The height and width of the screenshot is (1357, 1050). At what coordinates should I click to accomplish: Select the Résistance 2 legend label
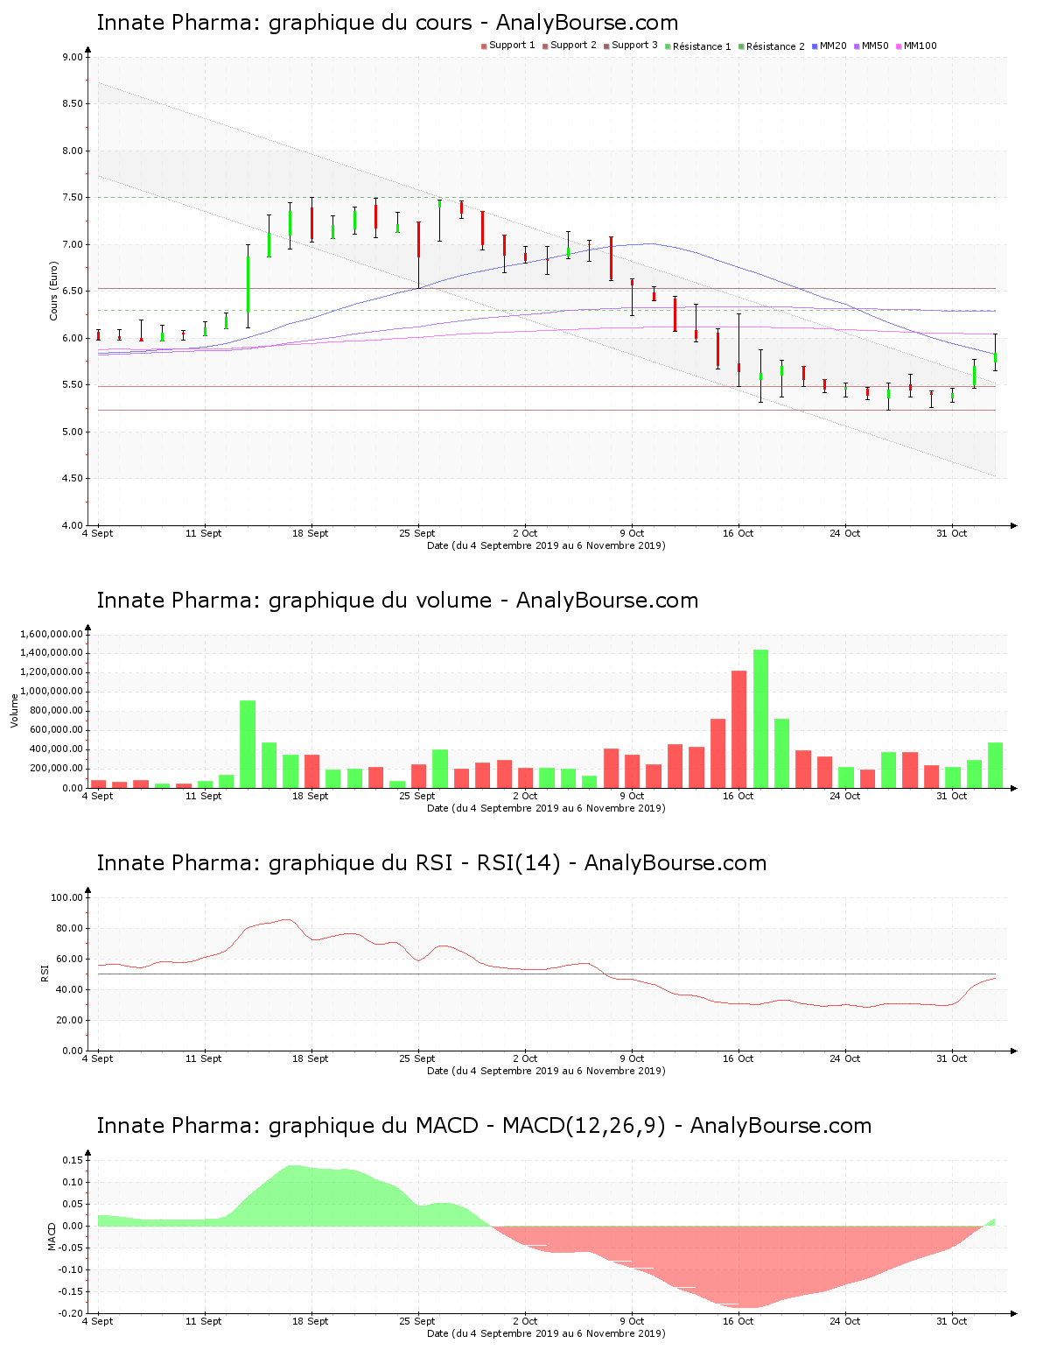coord(775,46)
